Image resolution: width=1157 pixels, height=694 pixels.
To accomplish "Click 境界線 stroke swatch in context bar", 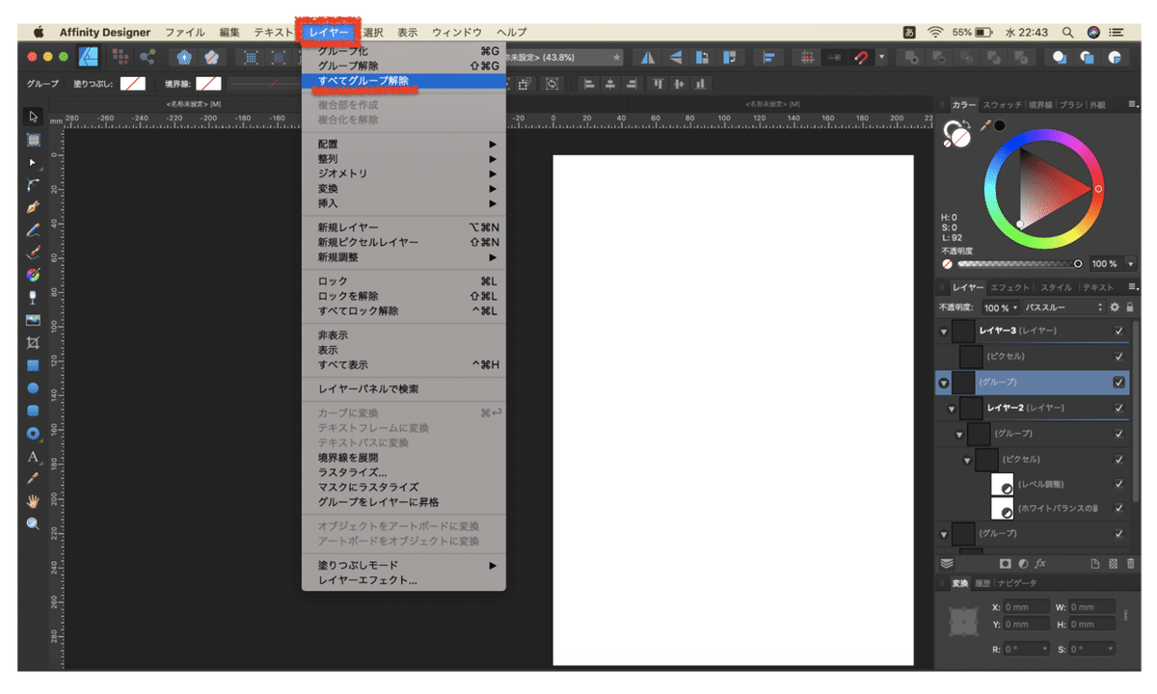I will (209, 84).
